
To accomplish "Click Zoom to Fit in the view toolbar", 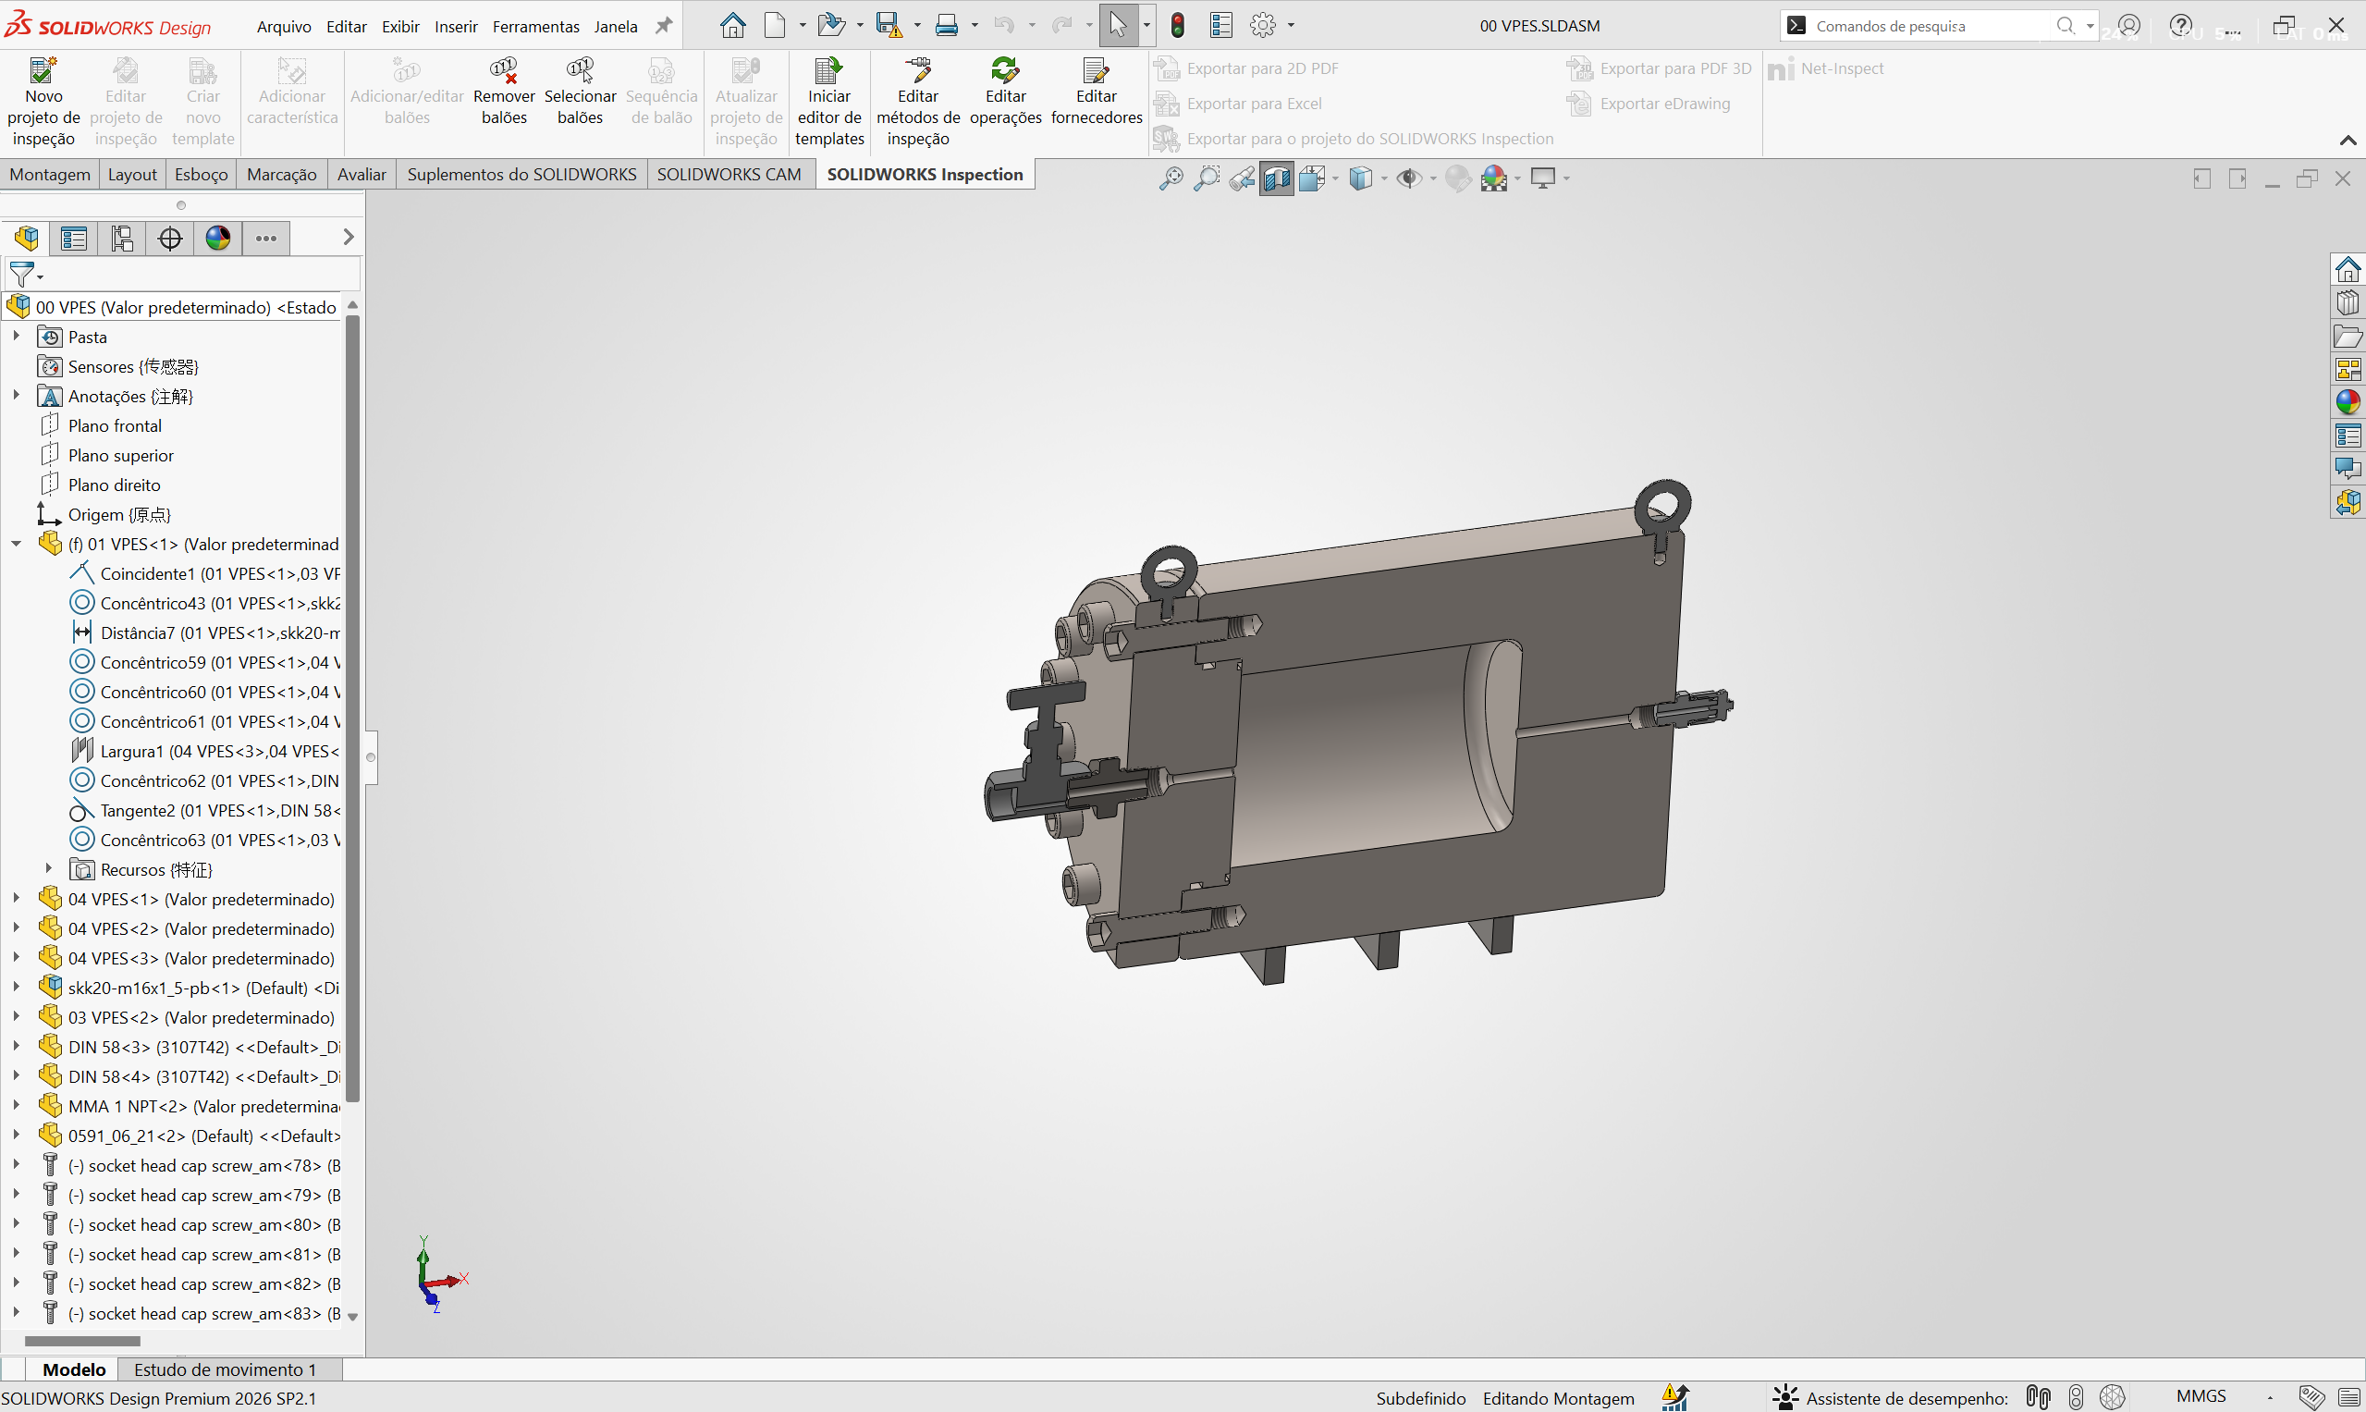I will [1171, 178].
